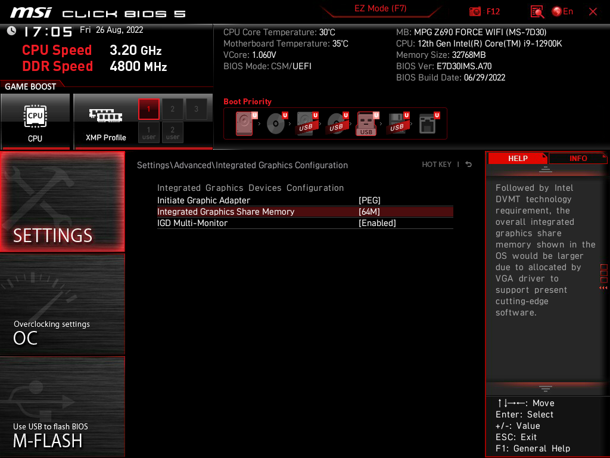Viewport: 610px width, 458px height.
Task: Click the CPU Core Temperature 30°C reading
Action: (x=279, y=32)
